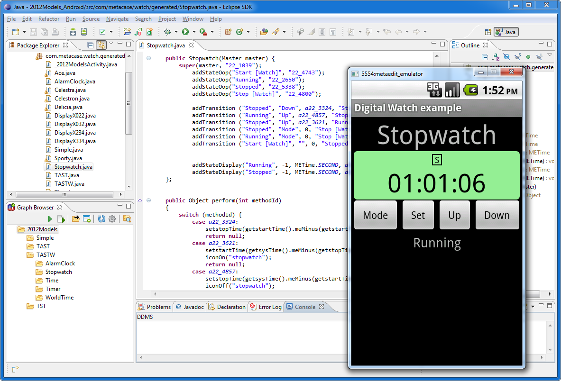Click Collapse All in Package Explorer
561x381 pixels.
pos(90,45)
